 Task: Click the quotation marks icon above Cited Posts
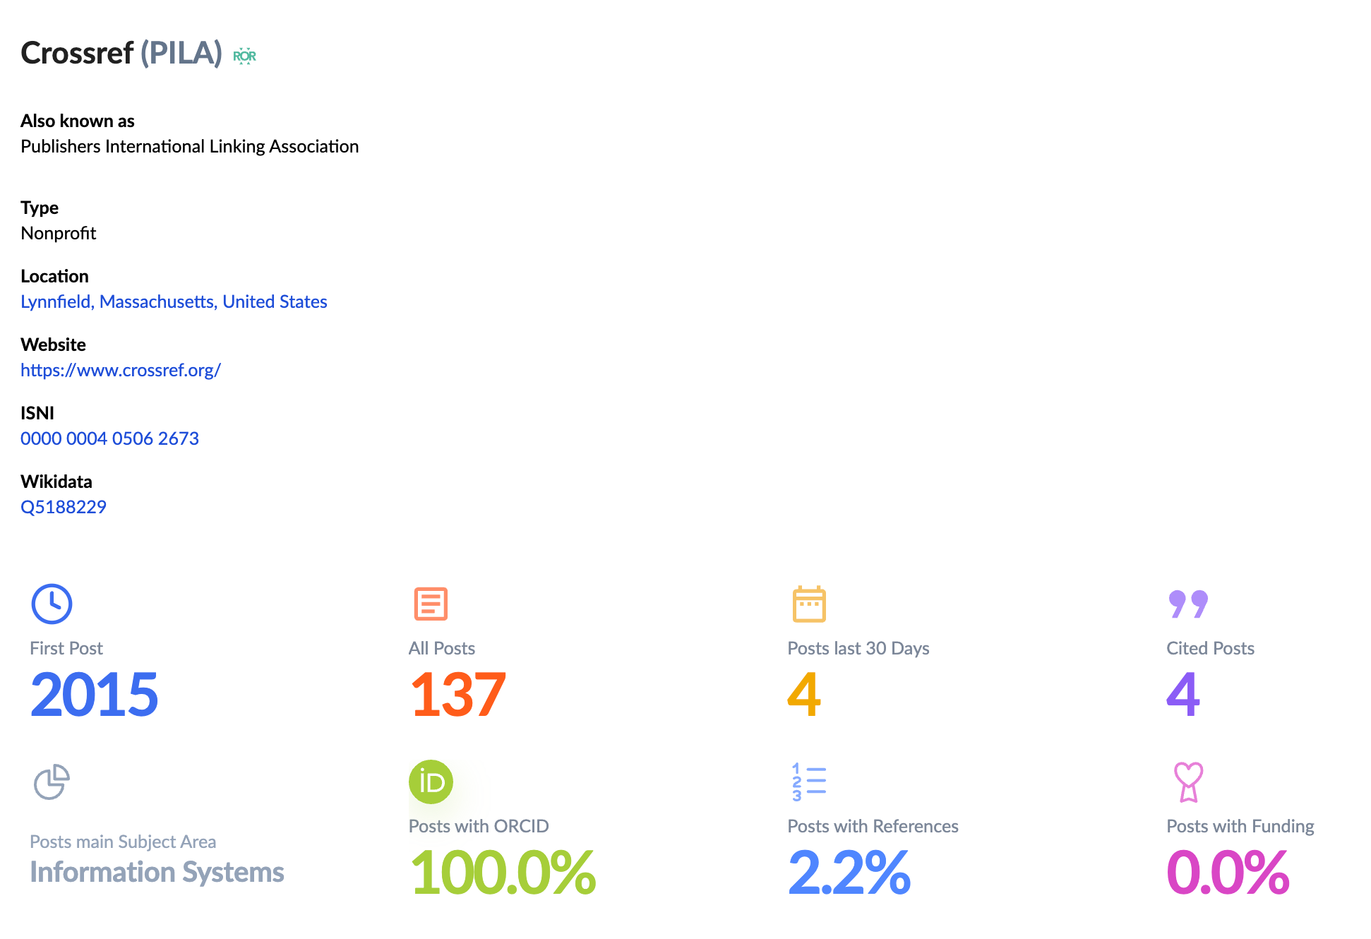coord(1188,604)
